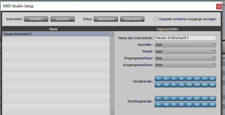Toggle send channel 10 button

point(166,85)
